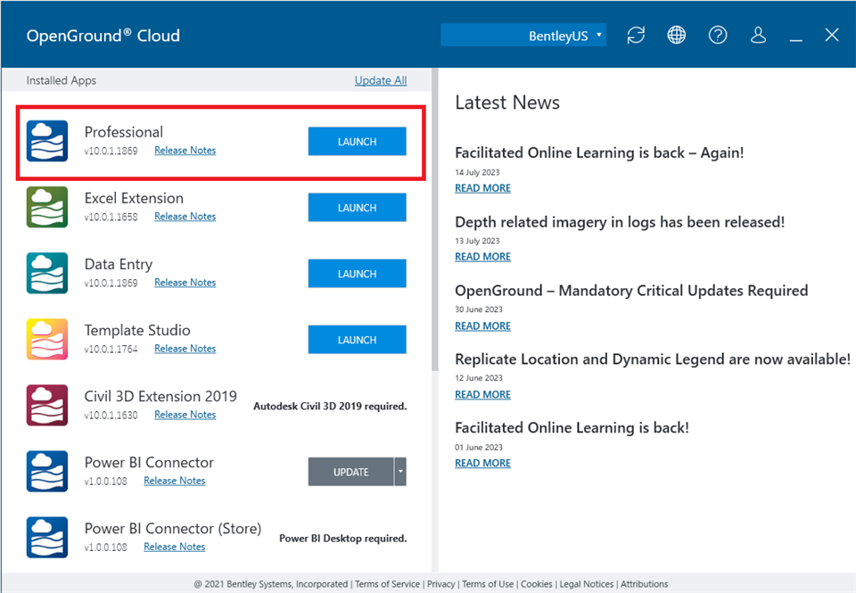Update the Power BI Connector
Image resolution: width=856 pixels, height=593 pixels.
click(x=350, y=472)
